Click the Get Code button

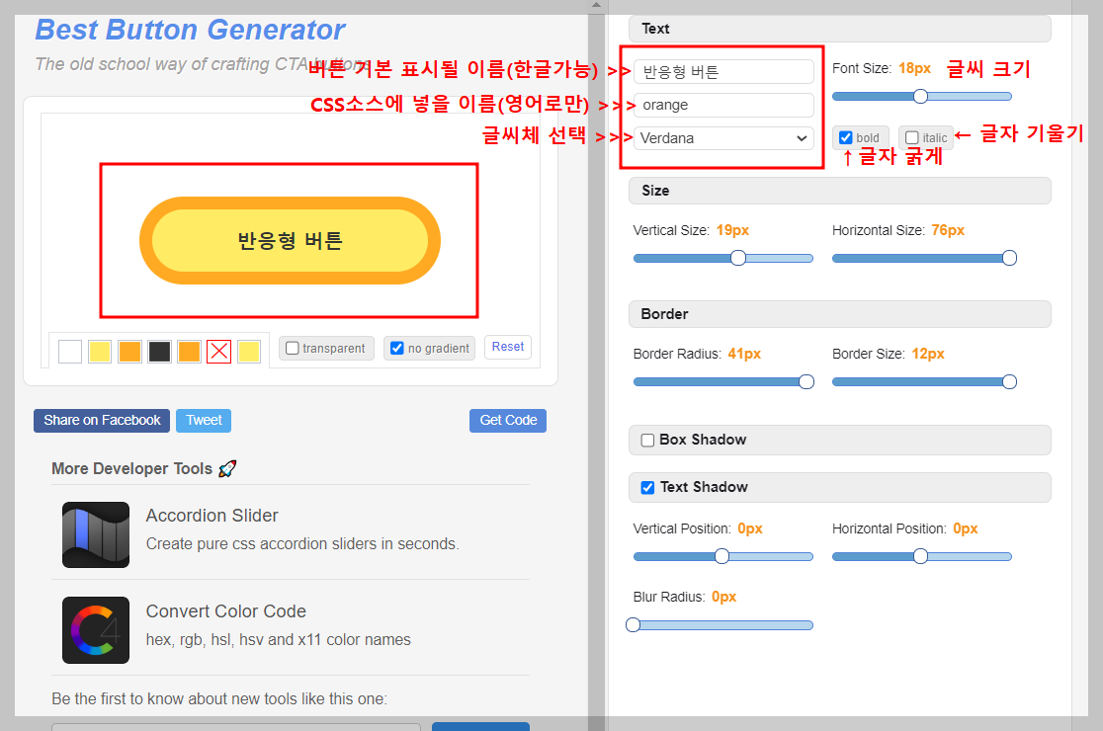507,420
